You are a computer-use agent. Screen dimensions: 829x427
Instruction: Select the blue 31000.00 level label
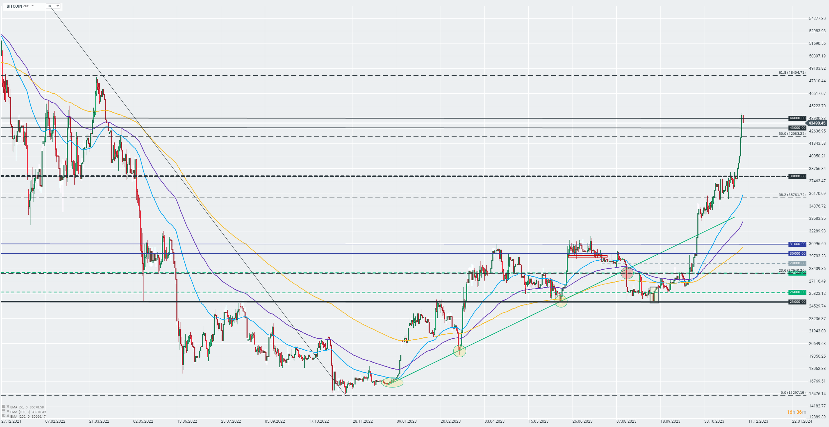[797, 244]
